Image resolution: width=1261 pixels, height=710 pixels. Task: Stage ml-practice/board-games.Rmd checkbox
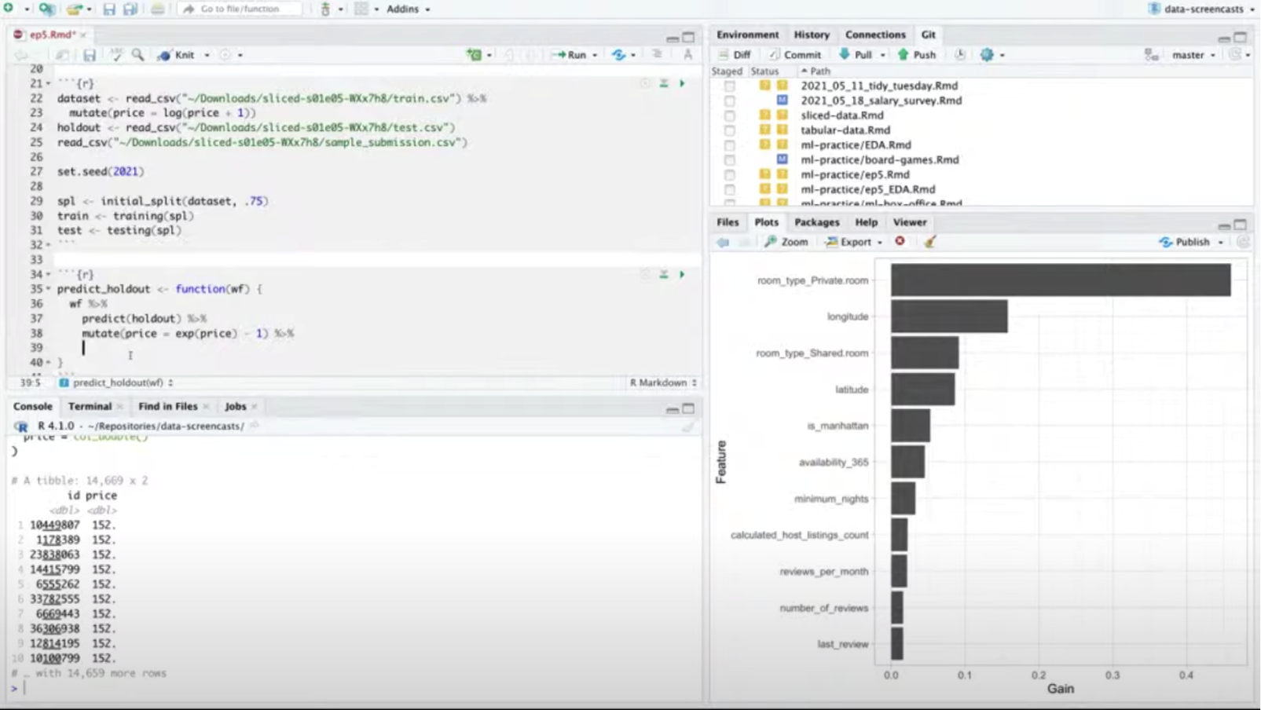click(x=730, y=159)
